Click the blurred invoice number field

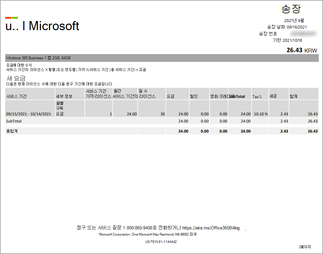coord(303,34)
